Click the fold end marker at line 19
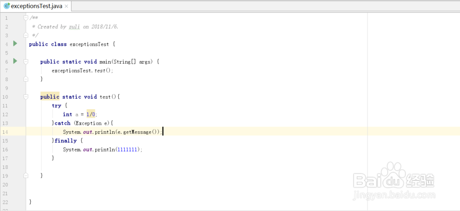This screenshot has width=460, height=211. tap(26, 176)
